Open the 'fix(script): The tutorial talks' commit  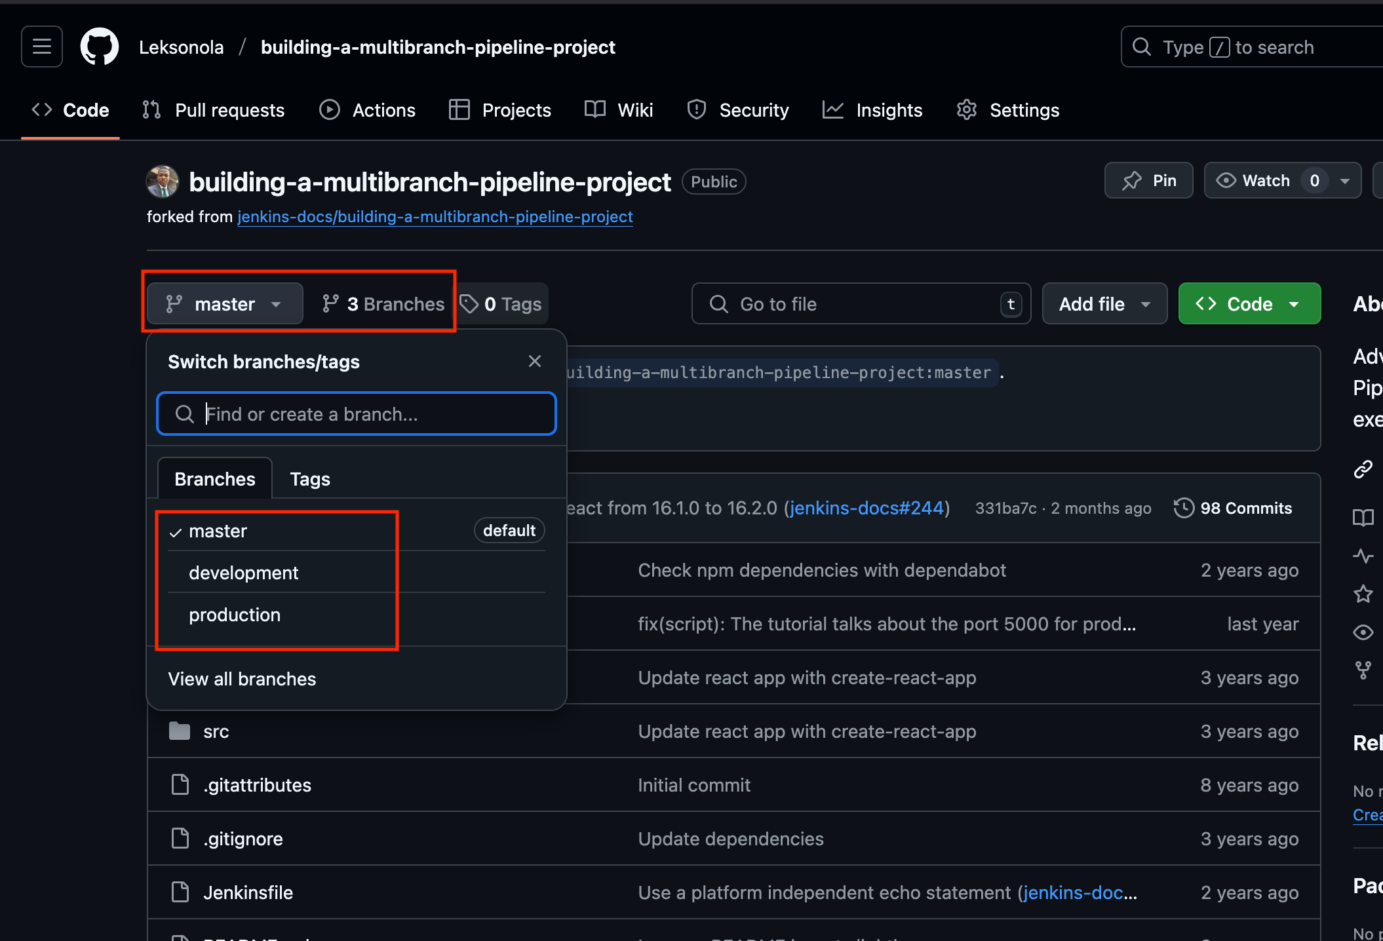click(887, 624)
